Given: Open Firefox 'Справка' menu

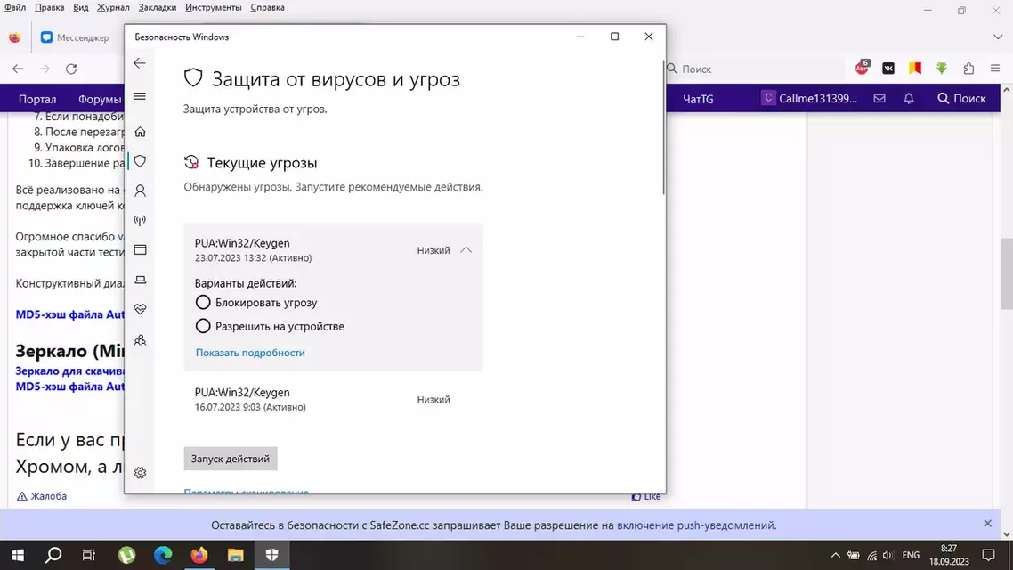Looking at the screenshot, I should tap(267, 8).
